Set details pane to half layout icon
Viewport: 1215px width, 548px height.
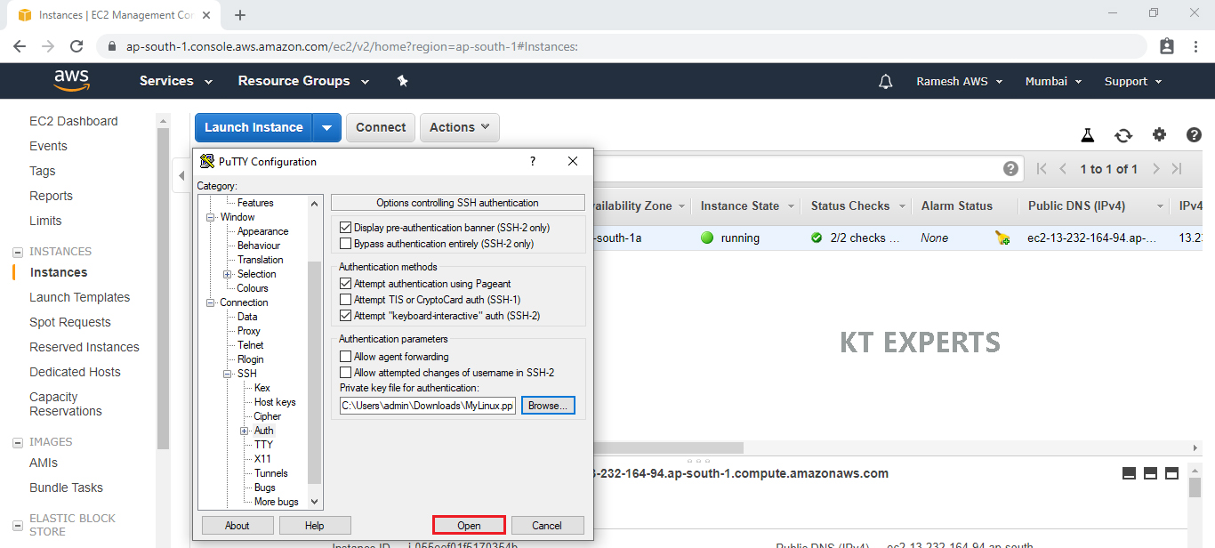coord(1150,473)
